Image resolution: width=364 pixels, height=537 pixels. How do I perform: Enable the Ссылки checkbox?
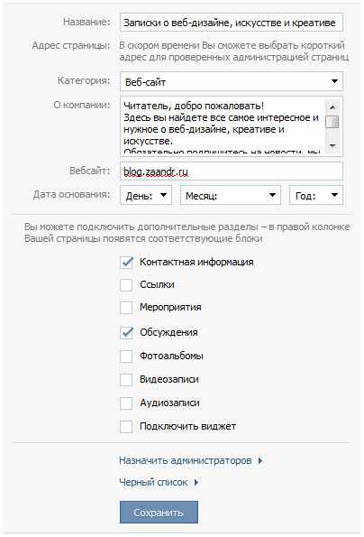(126, 284)
